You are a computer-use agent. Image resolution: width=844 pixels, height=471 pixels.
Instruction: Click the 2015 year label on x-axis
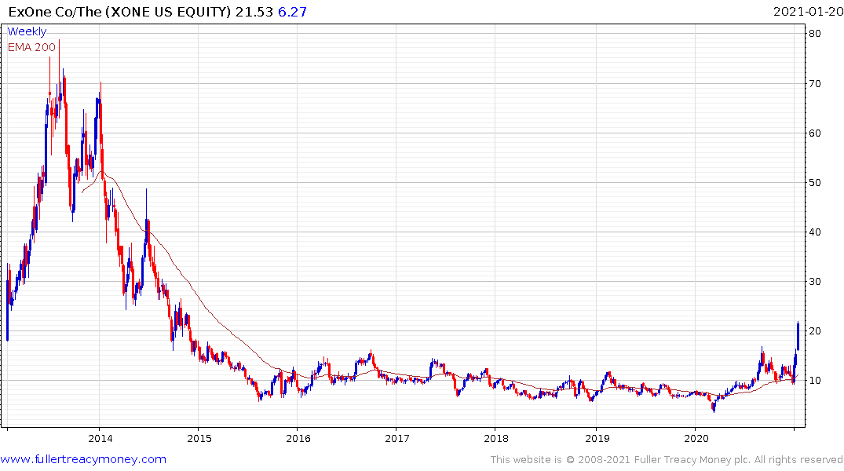199,438
